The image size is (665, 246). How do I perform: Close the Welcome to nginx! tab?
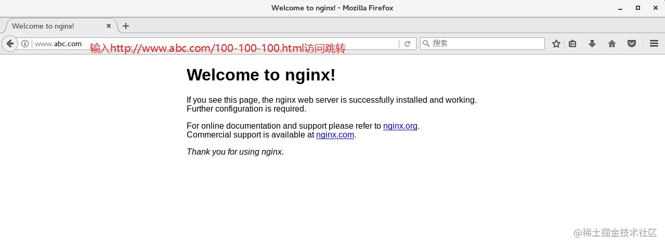pos(109,26)
